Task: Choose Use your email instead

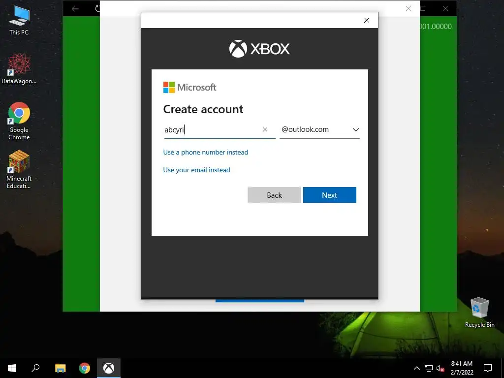Action: pos(197,170)
